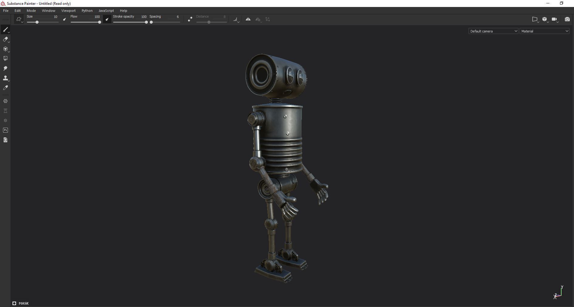Open the Edit menu

18,11
